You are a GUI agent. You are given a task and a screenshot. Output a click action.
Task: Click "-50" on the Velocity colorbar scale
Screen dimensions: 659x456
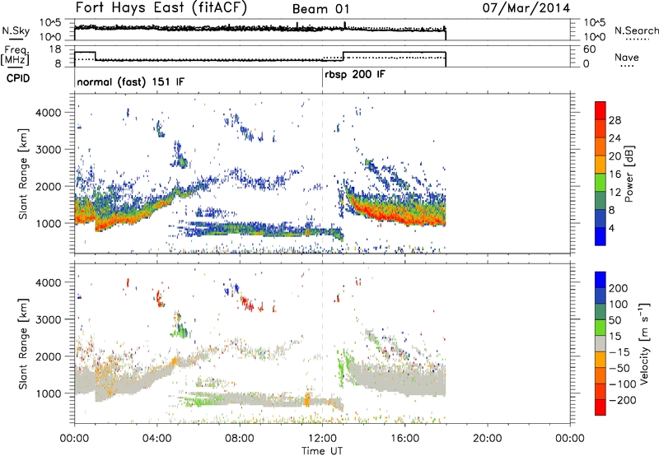click(x=619, y=368)
